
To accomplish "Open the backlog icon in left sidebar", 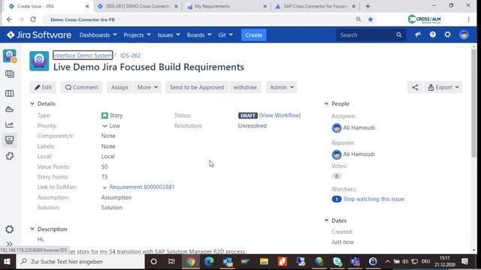I will pos(10,73).
